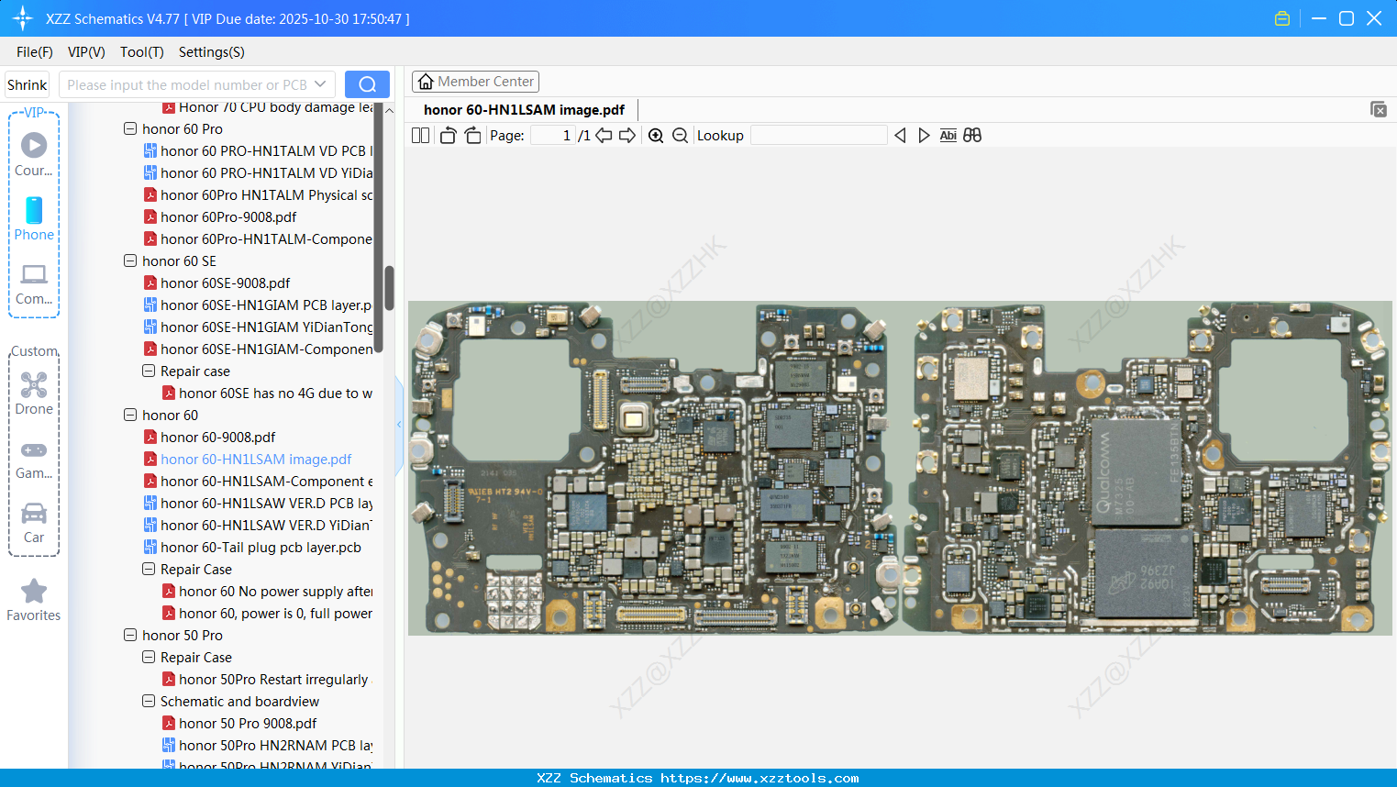The width and height of the screenshot is (1397, 787).
Task: Collapse the honor 60 SE tree node
Action: point(130,261)
